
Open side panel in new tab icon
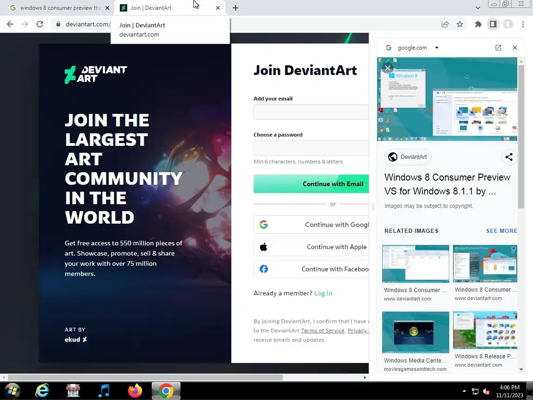point(498,48)
